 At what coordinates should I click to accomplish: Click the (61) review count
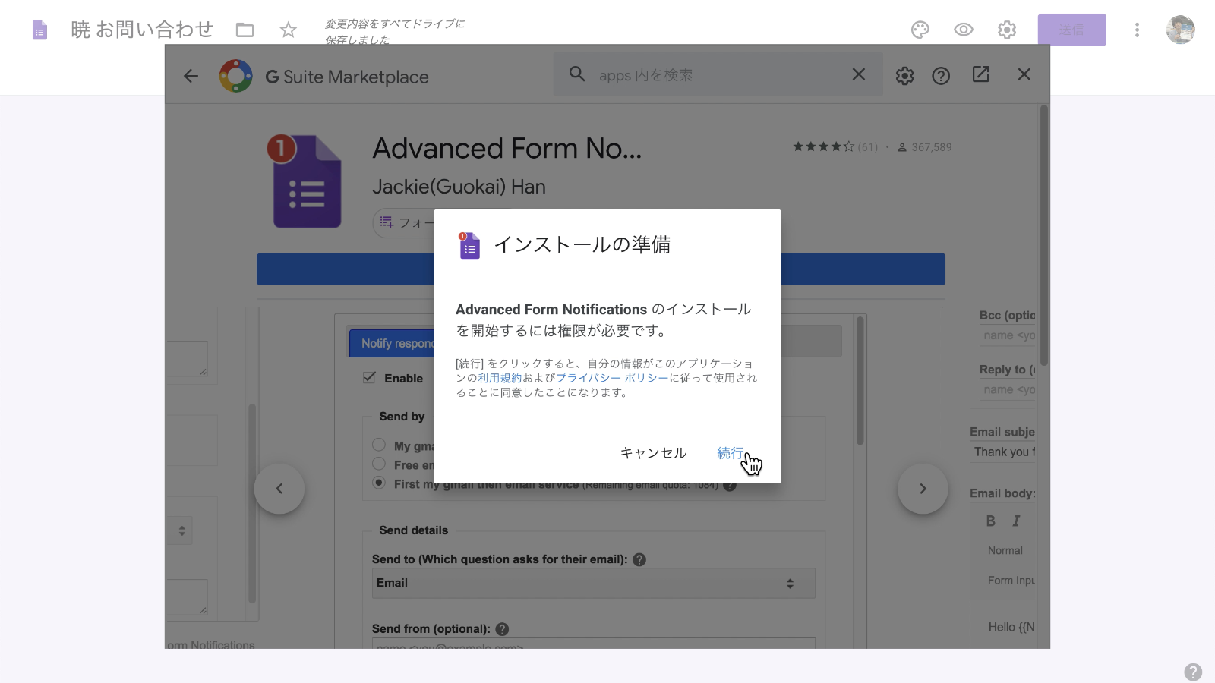coord(867,147)
